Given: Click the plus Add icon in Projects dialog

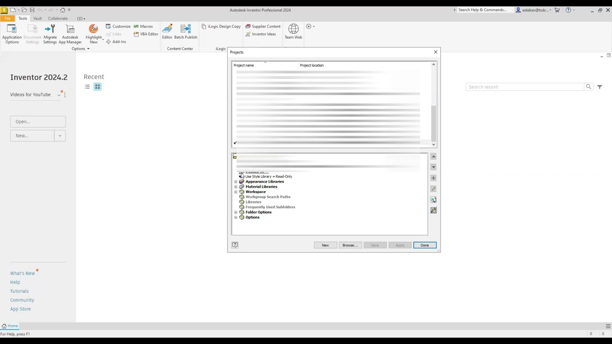Looking at the screenshot, I should pos(433,178).
